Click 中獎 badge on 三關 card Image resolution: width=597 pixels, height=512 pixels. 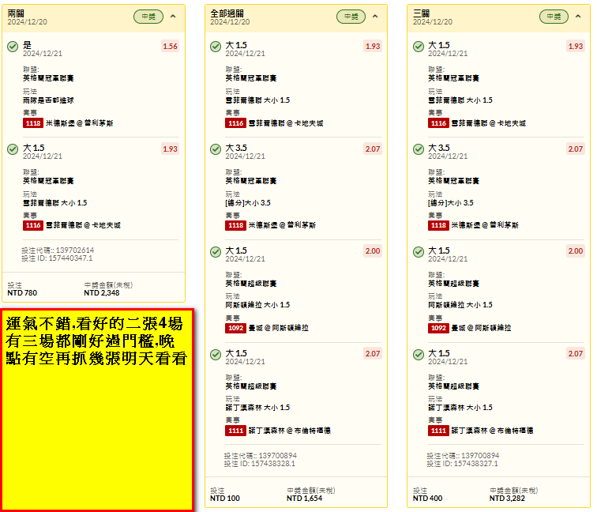[554, 17]
